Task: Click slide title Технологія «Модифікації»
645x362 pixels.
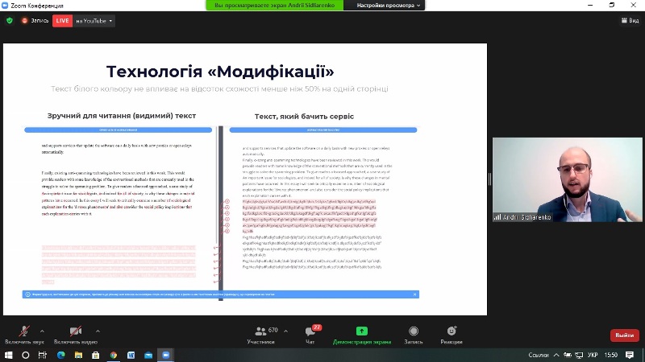Action: pyautogui.click(x=220, y=72)
